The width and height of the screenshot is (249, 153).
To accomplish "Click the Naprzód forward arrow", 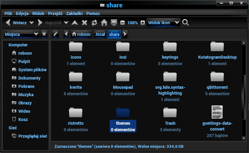I will tap(40, 23).
